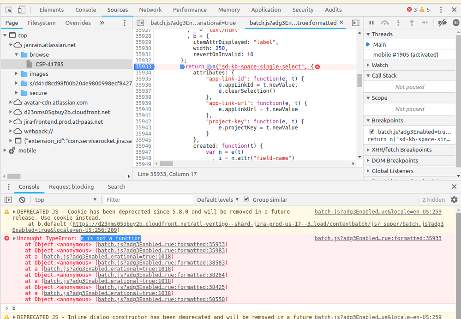Collapse the top frame tree node
461x319 pixels.
(x=5, y=35)
